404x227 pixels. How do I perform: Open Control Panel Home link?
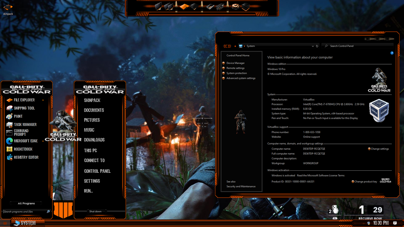tap(238, 55)
